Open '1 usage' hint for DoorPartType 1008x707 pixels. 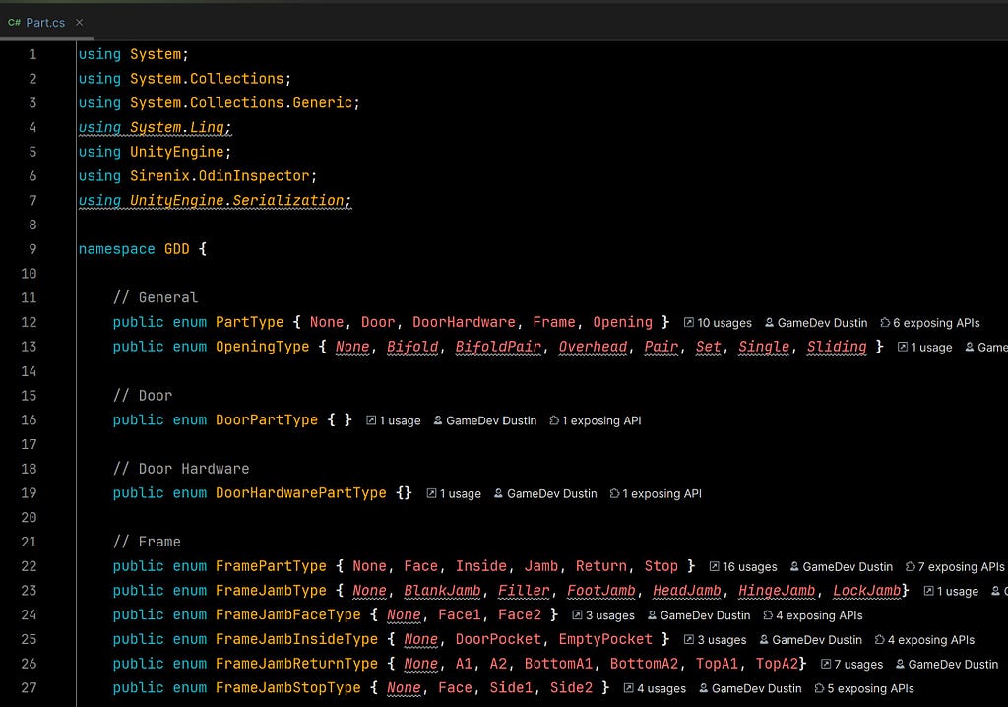[400, 420]
